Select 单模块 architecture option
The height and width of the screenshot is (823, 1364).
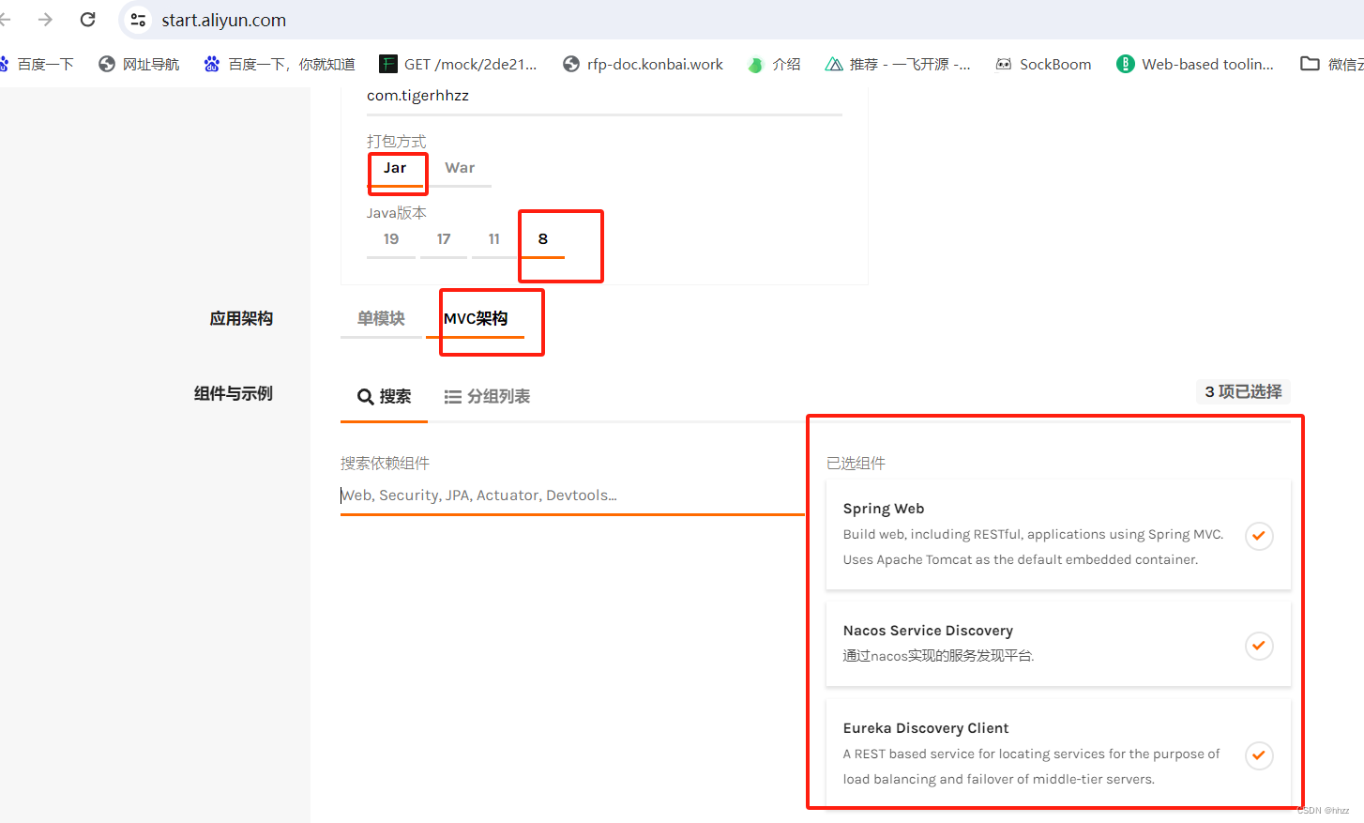[x=381, y=319]
